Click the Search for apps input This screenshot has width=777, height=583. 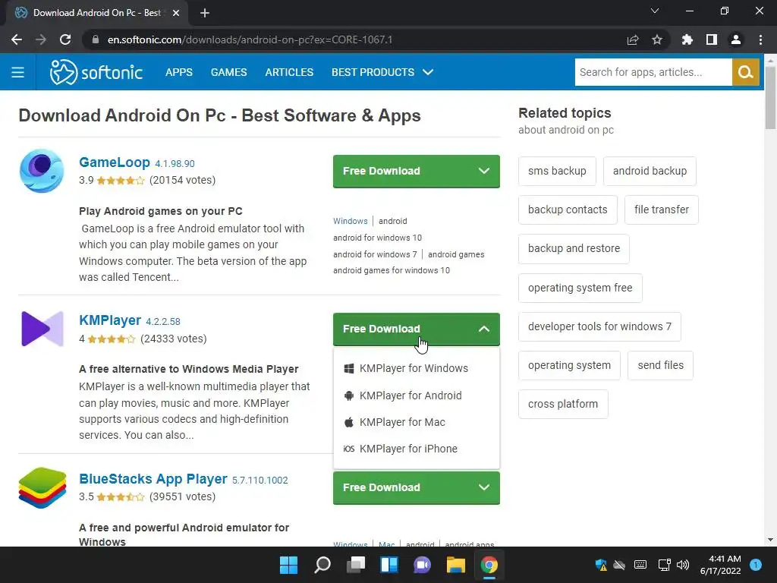coord(653,72)
